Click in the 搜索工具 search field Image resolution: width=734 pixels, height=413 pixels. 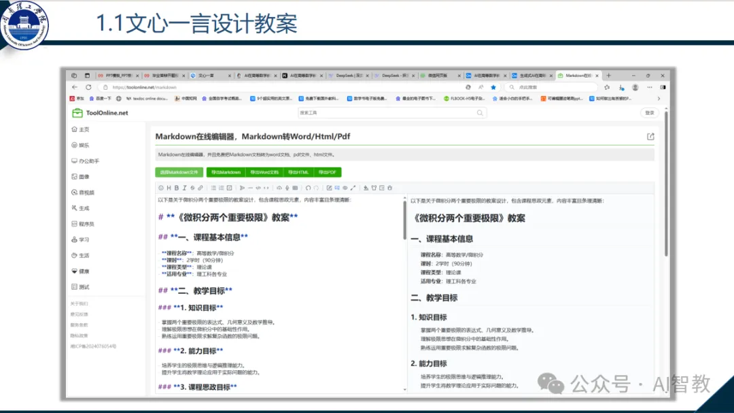coord(392,113)
